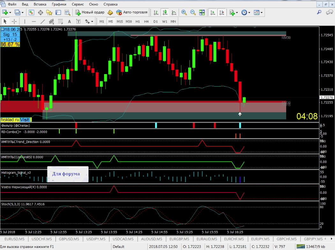
Task: Open the chat bubbles icon
Action: (329, 12)
